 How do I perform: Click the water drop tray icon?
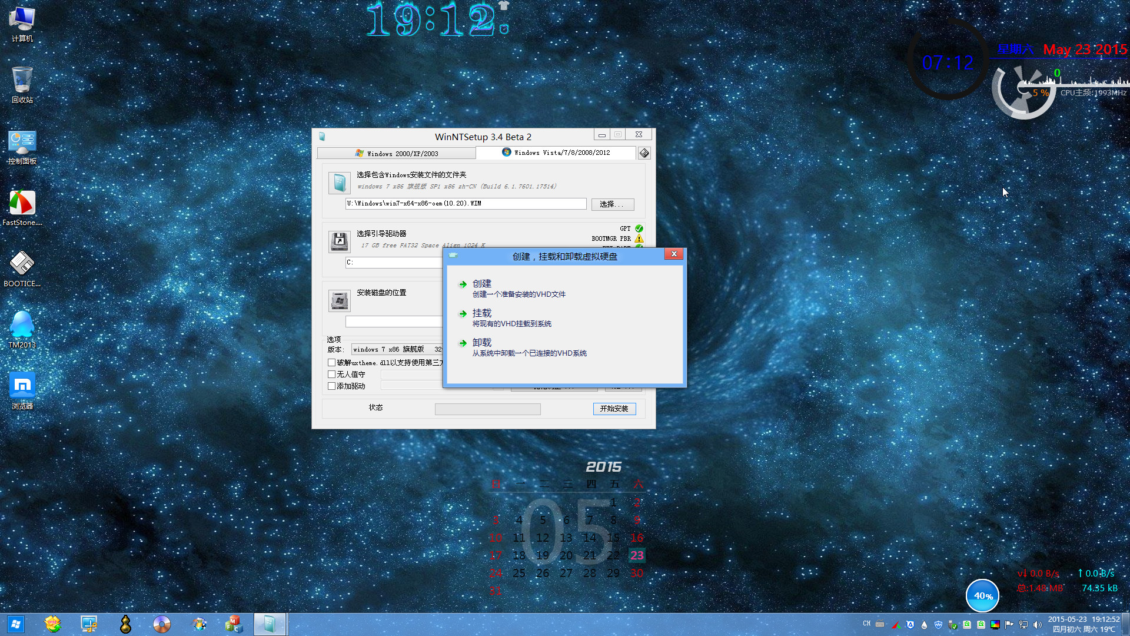pos(924,625)
